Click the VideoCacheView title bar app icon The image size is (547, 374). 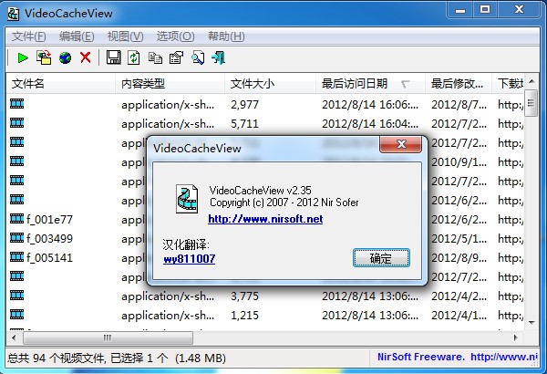14,14
